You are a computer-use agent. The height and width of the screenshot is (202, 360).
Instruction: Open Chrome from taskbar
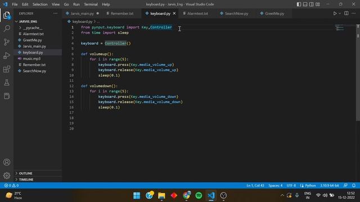point(186,195)
